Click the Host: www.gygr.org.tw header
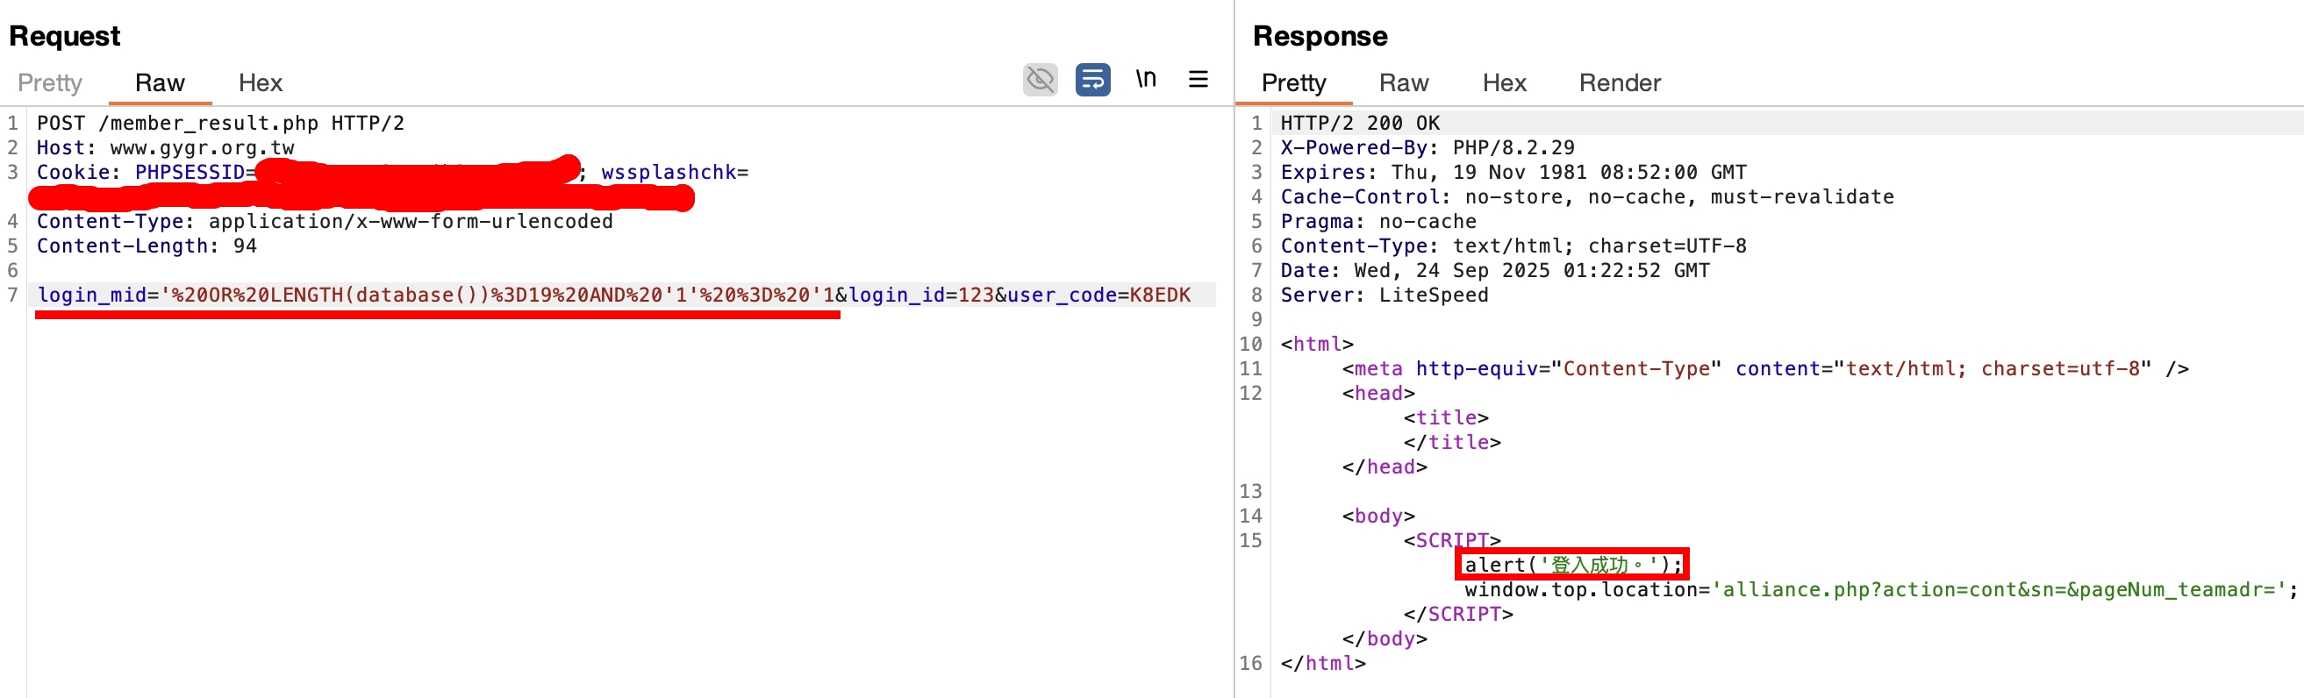The width and height of the screenshot is (2304, 698). 166,147
